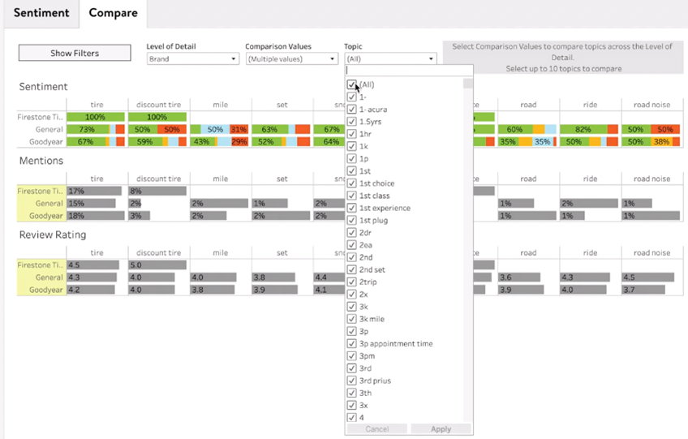The image size is (688, 439).
Task: Toggle the '1st class' checkbox
Action: click(351, 195)
